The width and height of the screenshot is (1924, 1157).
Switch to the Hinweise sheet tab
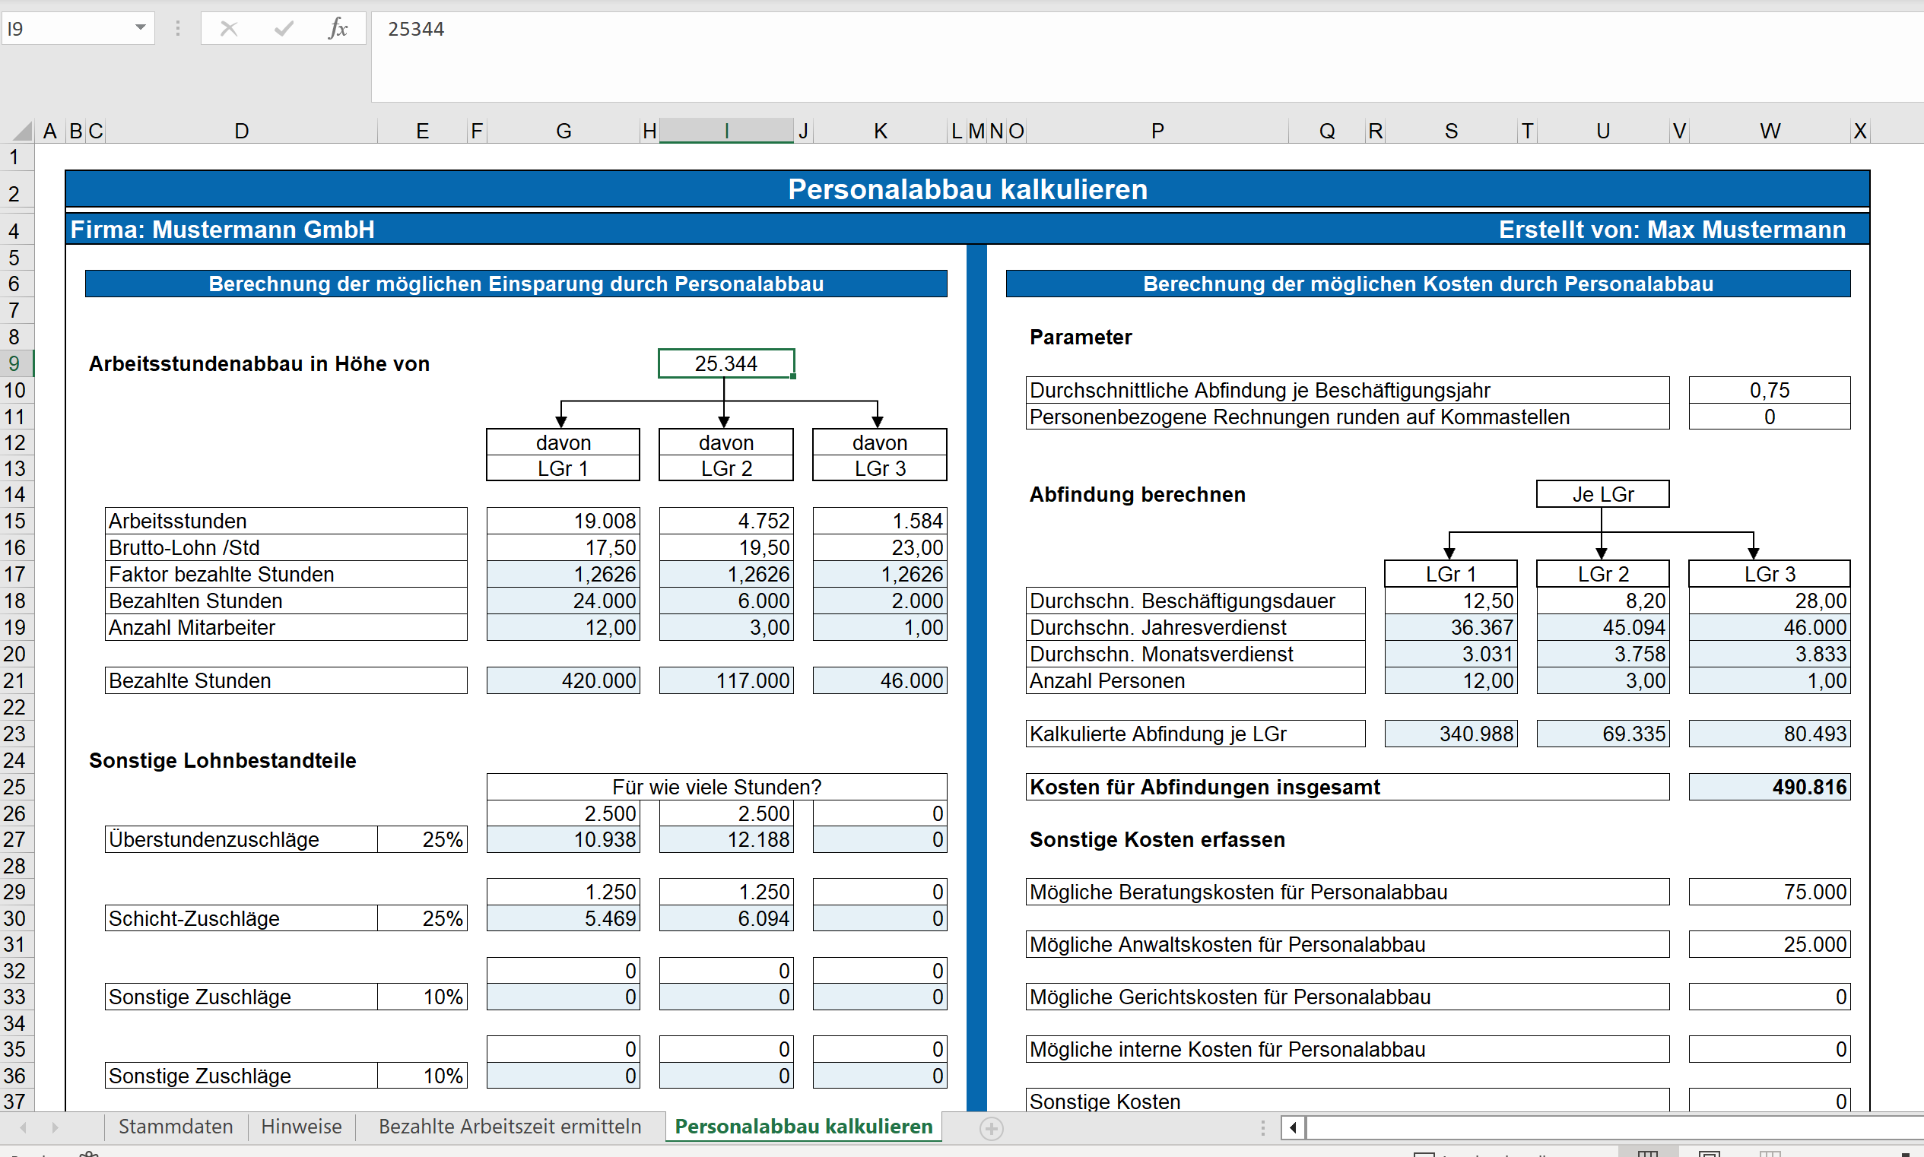[x=301, y=1127]
